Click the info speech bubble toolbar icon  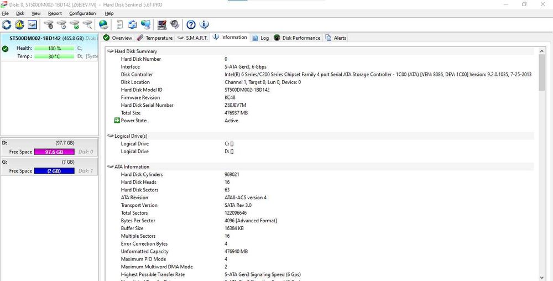tap(204, 25)
